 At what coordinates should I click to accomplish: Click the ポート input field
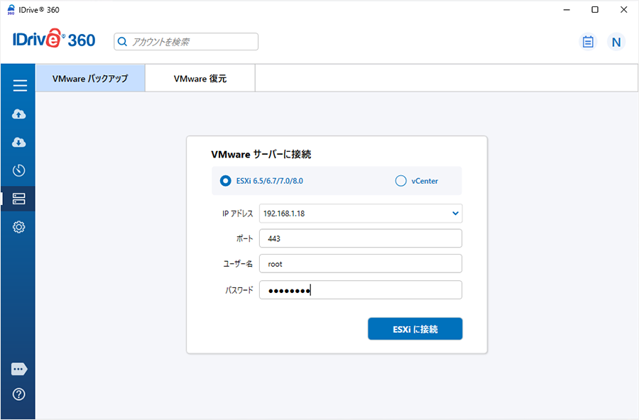click(361, 238)
